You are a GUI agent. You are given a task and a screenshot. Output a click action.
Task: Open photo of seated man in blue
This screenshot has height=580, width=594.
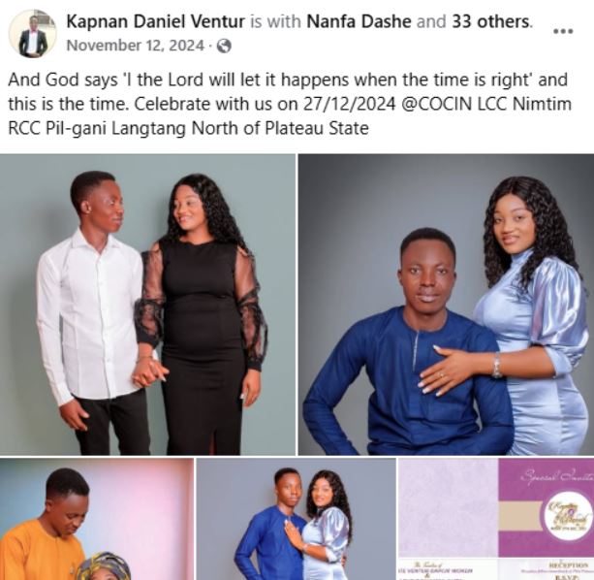coord(447,305)
